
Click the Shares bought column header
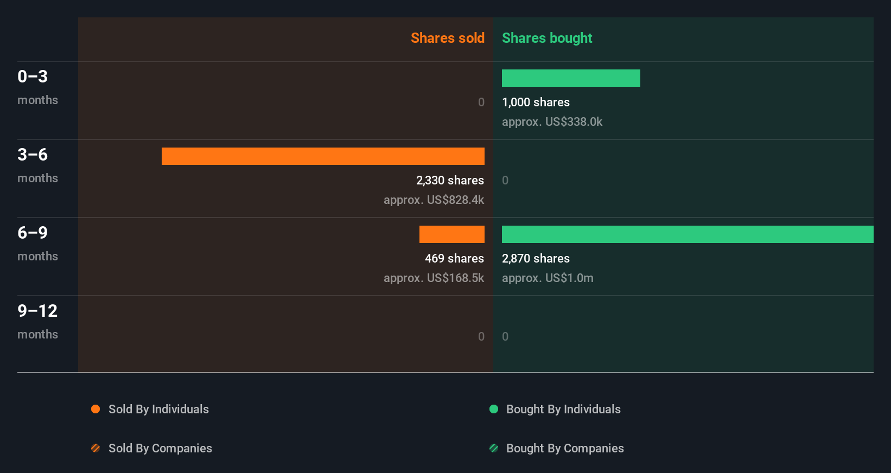click(547, 38)
